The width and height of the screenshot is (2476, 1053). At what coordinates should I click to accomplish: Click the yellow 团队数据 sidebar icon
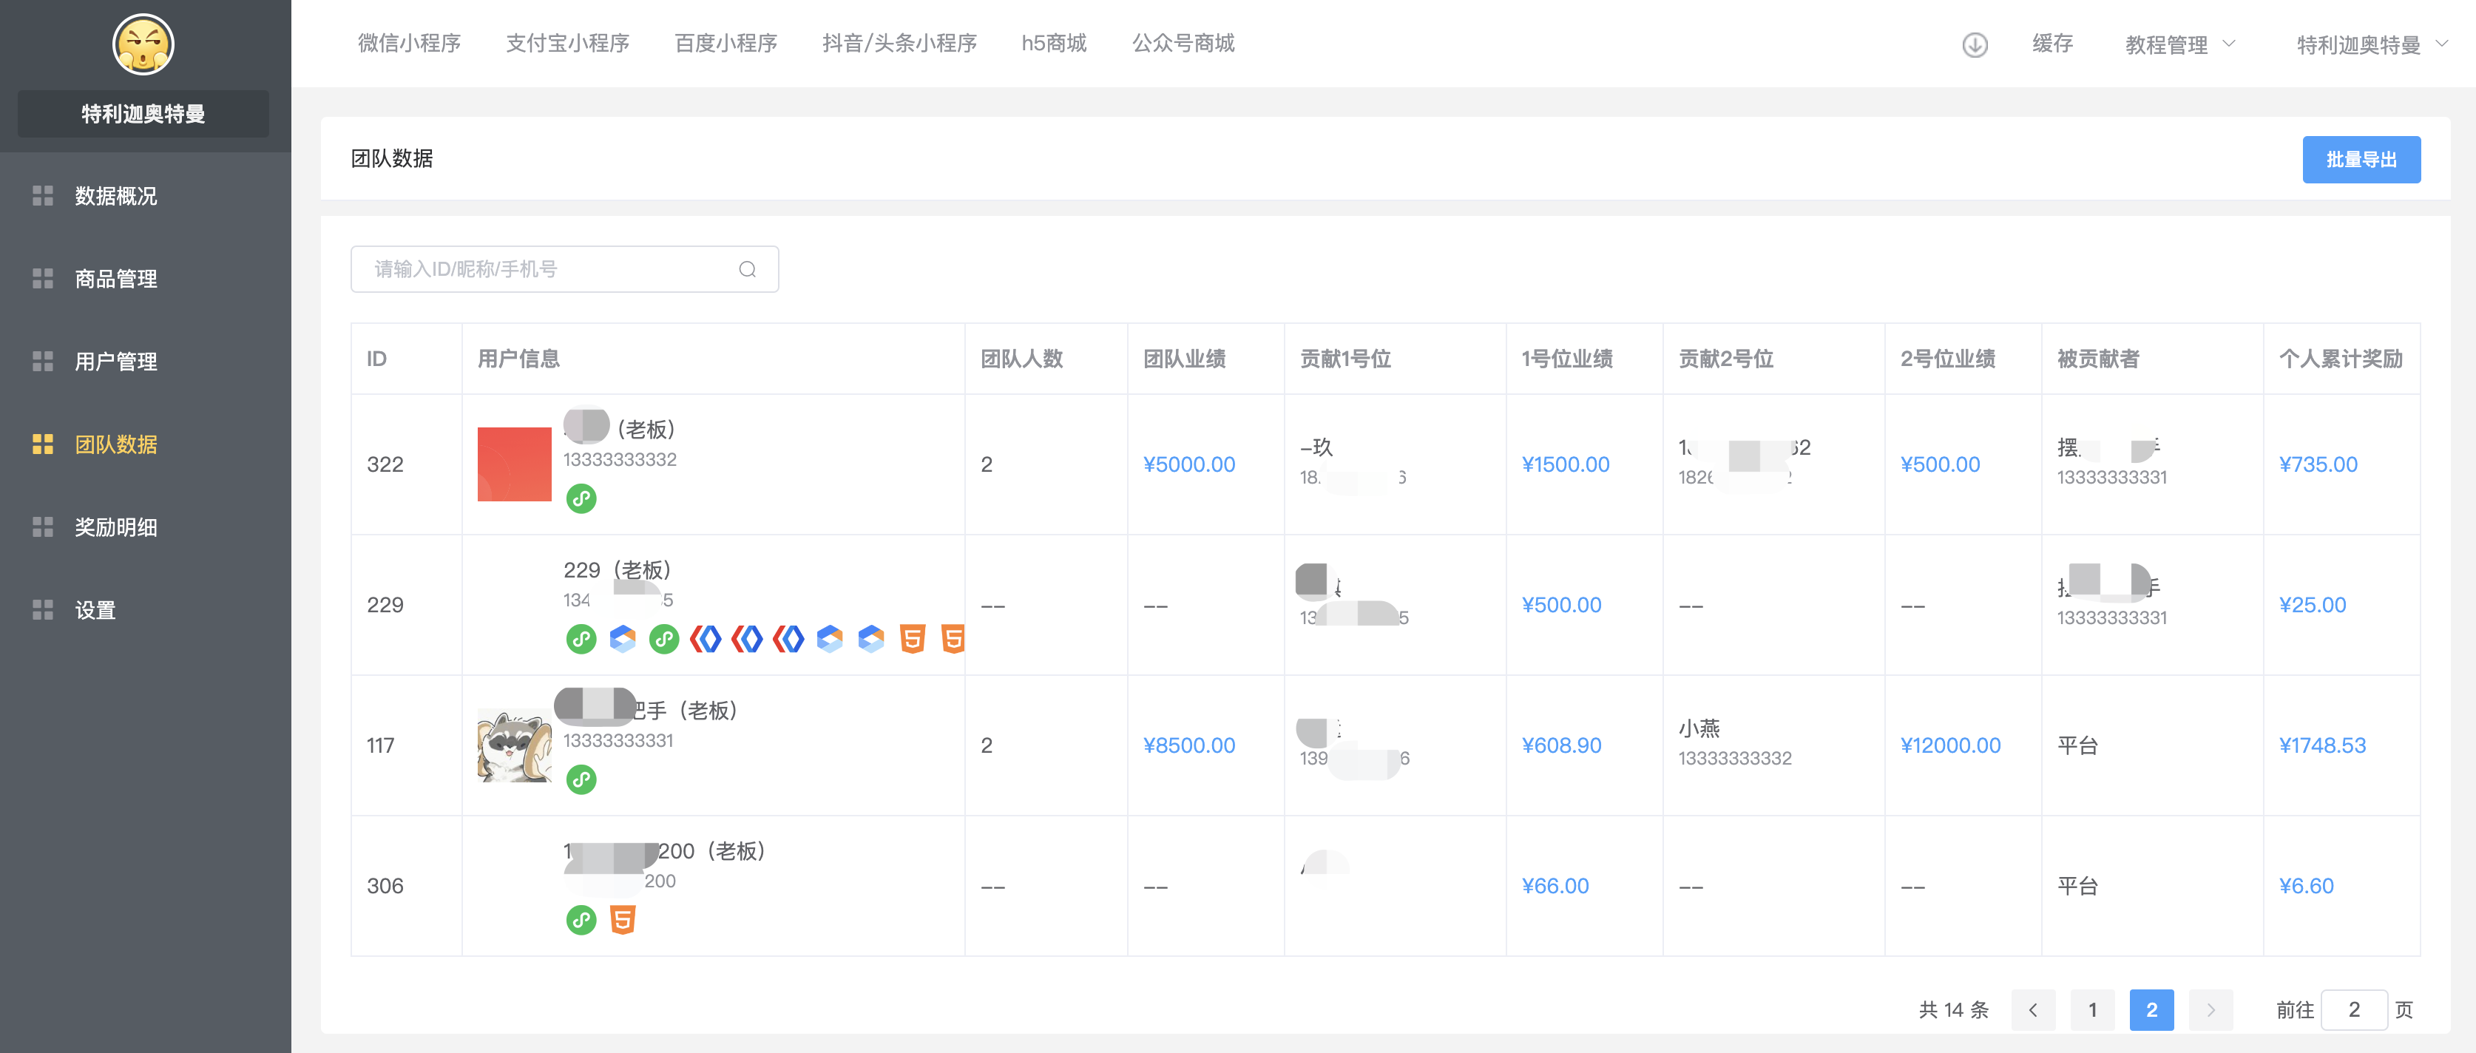tap(42, 444)
